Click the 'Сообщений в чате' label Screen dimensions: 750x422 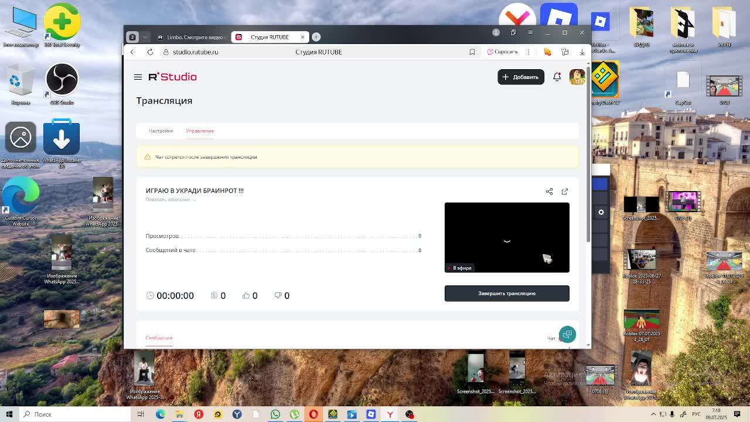click(x=171, y=250)
